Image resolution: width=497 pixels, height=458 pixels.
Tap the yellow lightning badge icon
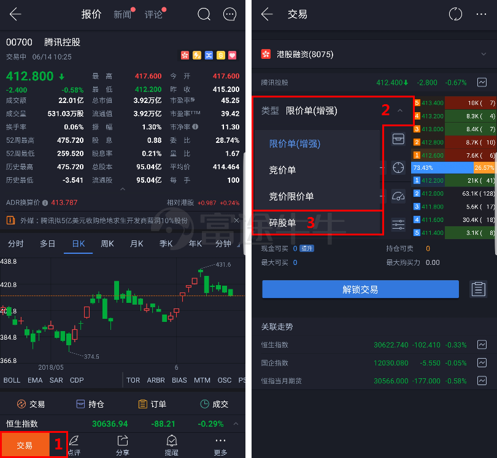197,55
